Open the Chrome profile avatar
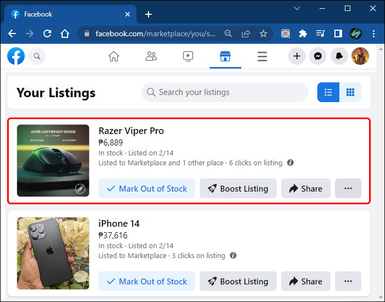The image size is (385, 302). pyautogui.click(x=356, y=33)
